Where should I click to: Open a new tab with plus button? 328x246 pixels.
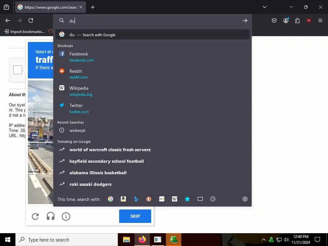[x=93, y=7]
